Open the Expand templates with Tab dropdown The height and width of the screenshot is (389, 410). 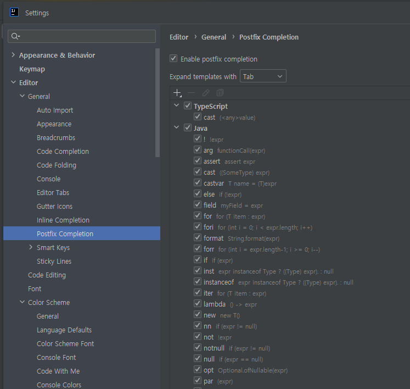pyautogui.click(x=263, y=76)
